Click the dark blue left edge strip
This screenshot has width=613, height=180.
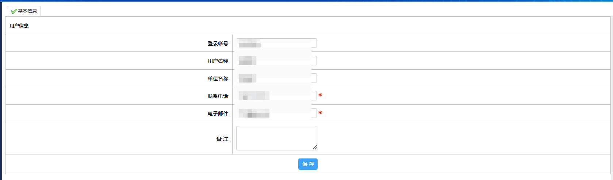[1, 91]
